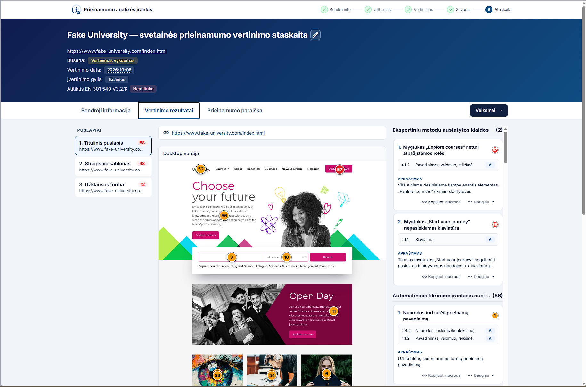Expand Daugiau in the Explore courses error card
The width and height of the screenshot is (586, 387).
[x=481, y=202]
